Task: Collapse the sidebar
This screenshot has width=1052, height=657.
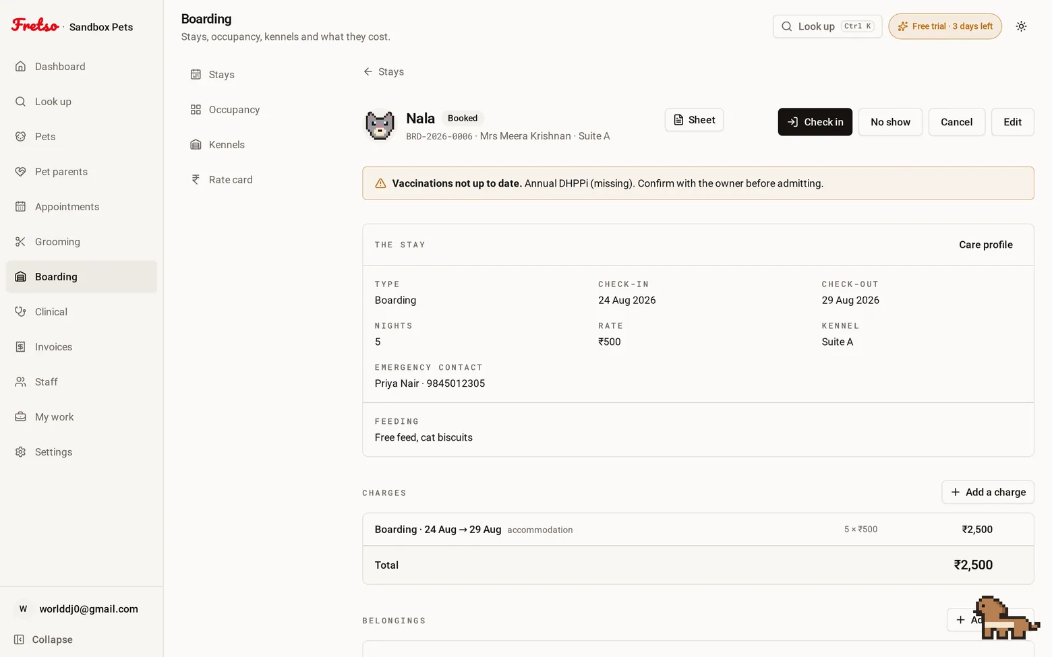Action: tap(44, 639)
